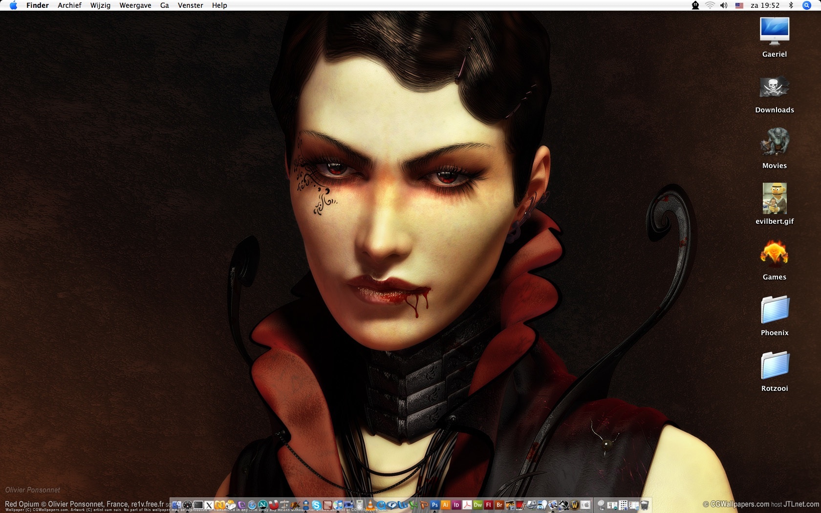This screenshot has width=821, height=513.
Task: Open the Wi-Fi status menu
Action: click(x=710, y=5)
